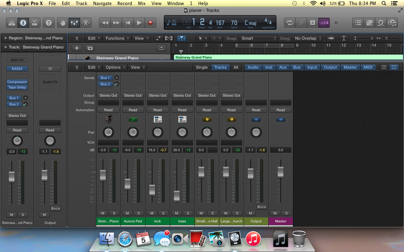Go to beginning of project
This screenshot has height=252, width=404.
[x=128, y=23]
